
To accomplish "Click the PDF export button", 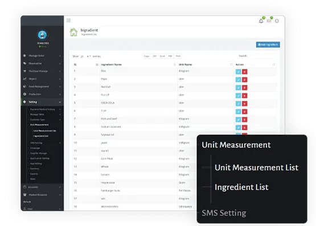I will coord(170,56).
